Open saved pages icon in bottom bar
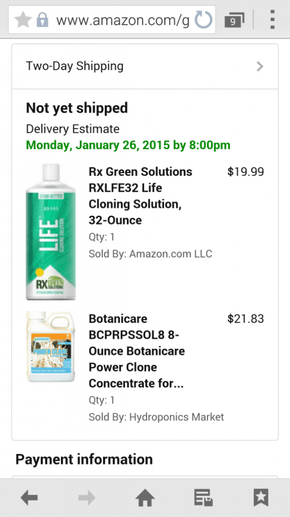Screen dimensions: 290x517 203,497
